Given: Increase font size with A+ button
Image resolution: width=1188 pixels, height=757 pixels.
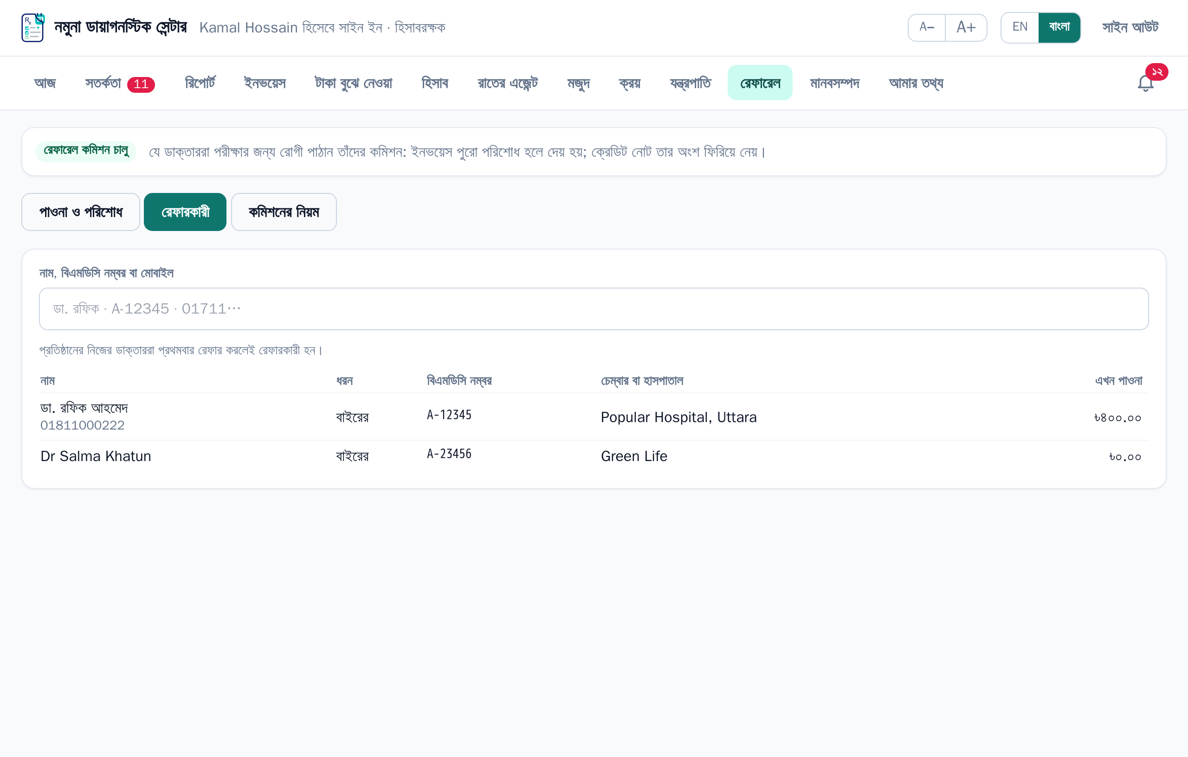Looking at the screenshot, I should tap(966, 28).
